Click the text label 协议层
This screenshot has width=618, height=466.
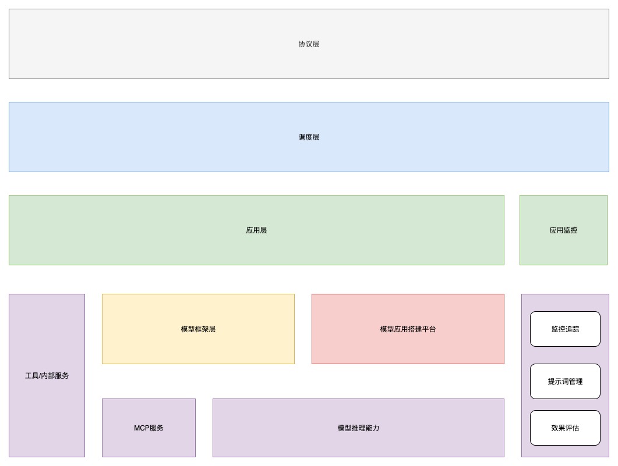click(x=309, y=44)
